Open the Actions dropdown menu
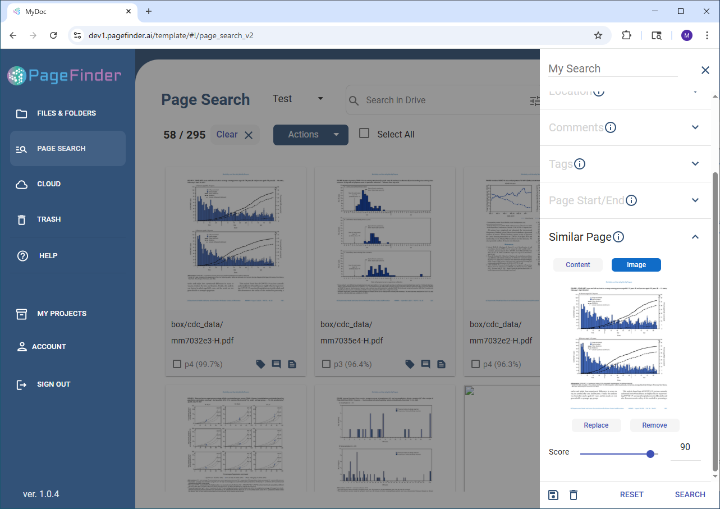 click(x=311, y=135)
